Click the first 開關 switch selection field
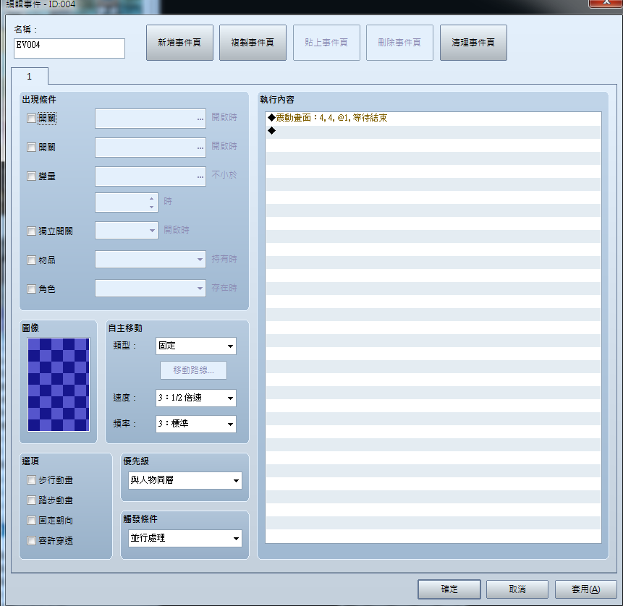623x606 pixels. 151,119
